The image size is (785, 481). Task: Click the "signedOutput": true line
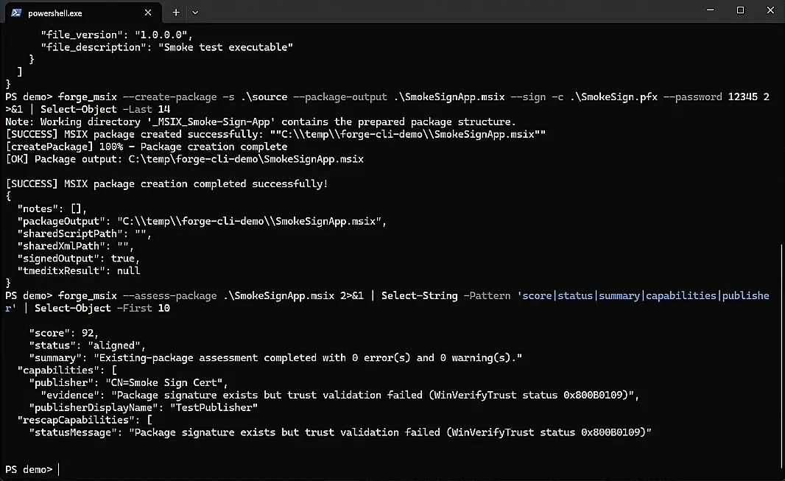[79, 259]
